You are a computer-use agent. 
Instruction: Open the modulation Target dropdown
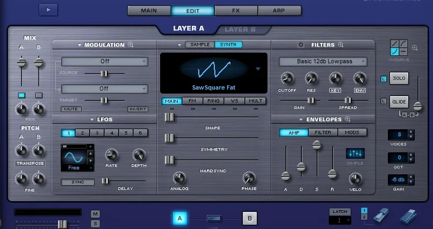pyautogui.click(x=105, y=88)
